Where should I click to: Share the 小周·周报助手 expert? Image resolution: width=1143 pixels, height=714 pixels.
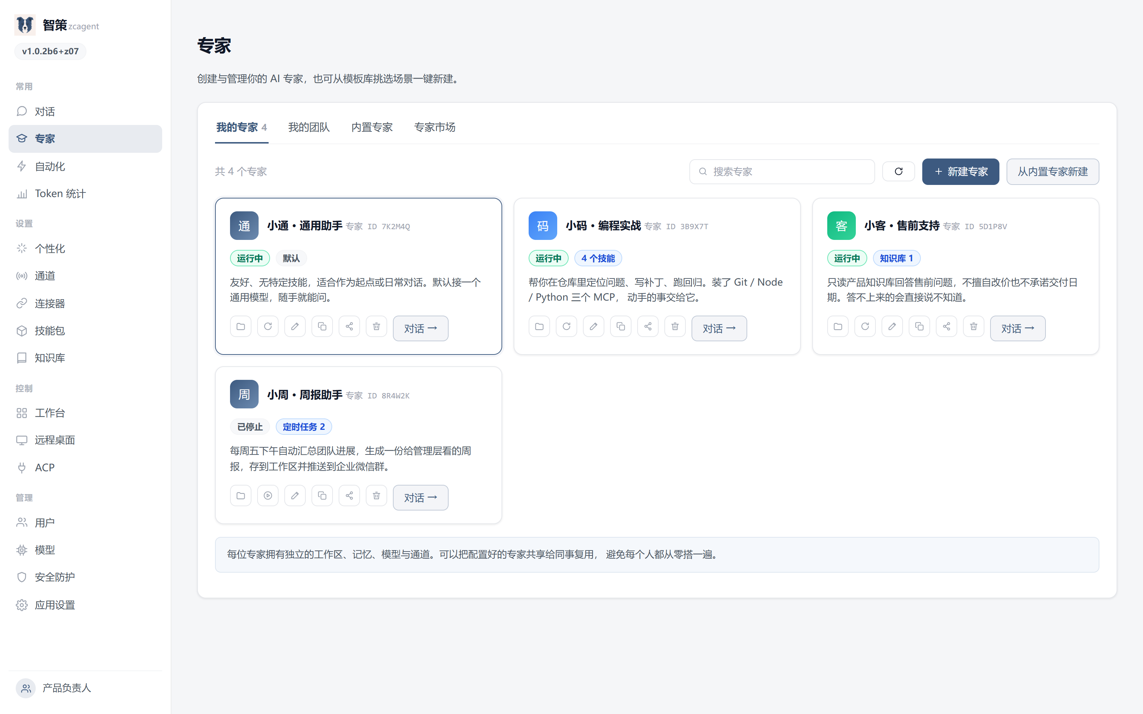[x=349, y=496]
